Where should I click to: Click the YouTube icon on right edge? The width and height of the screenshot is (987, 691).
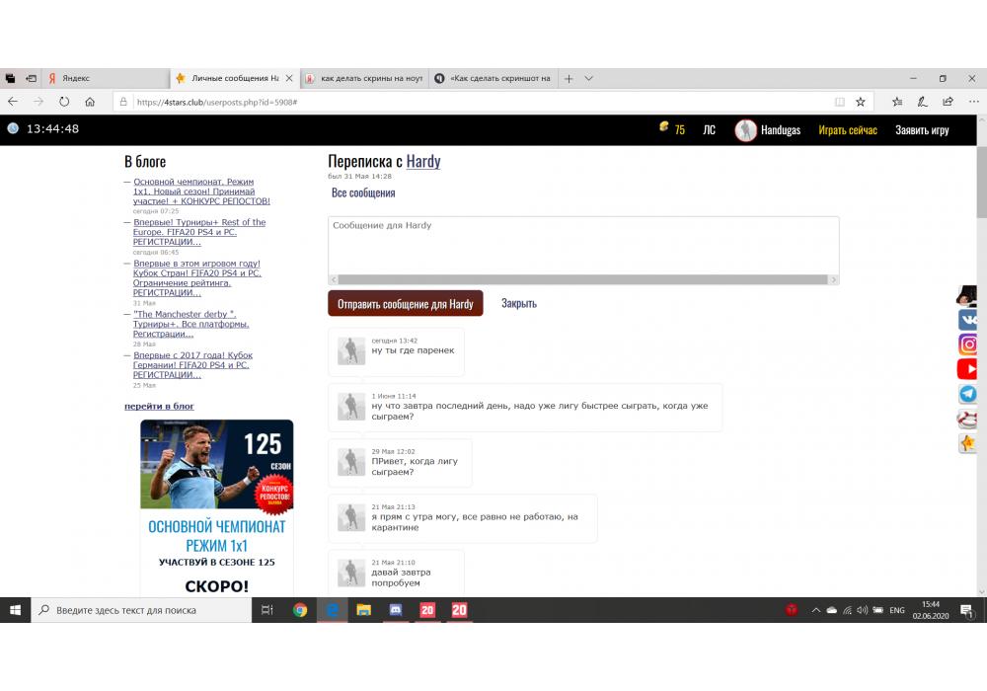(968, 369)
